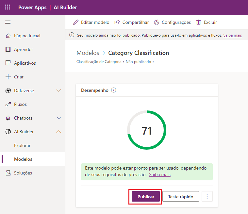This screenshot has height=214, width=248.
Task: Collapse the left navigation hamburger menu
Action: (8, 22)
